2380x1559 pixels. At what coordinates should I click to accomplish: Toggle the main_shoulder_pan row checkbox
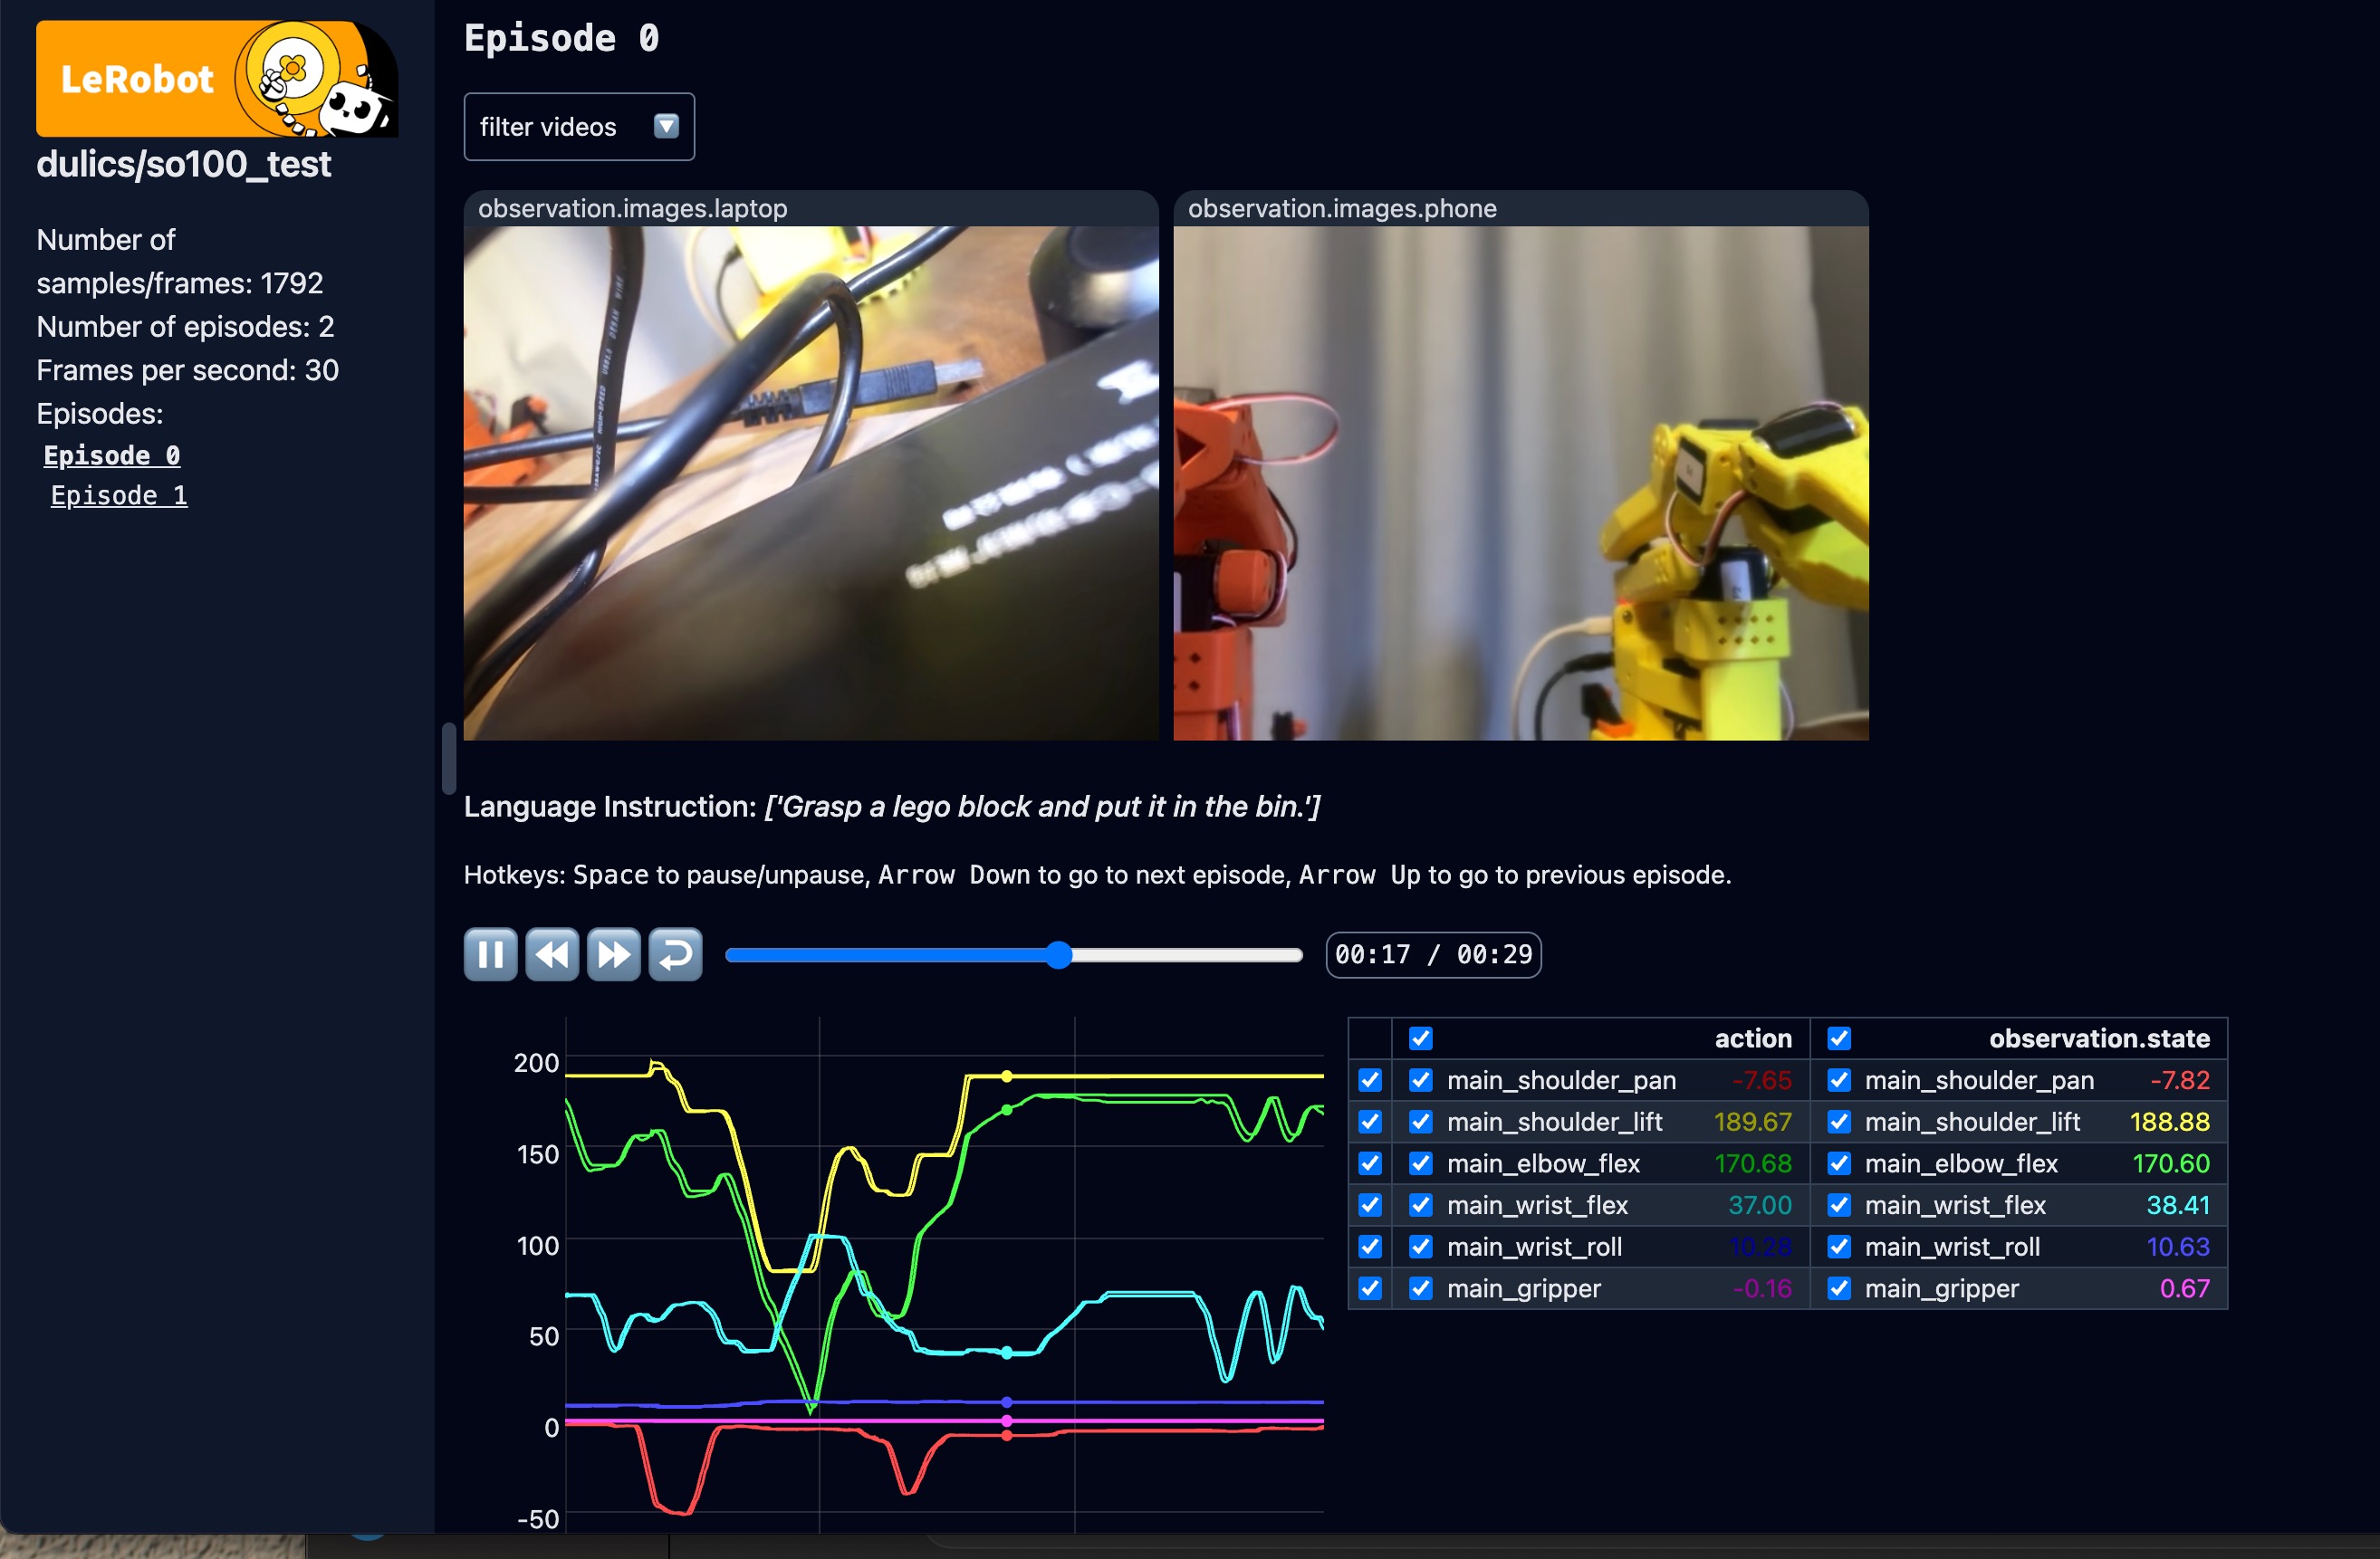pos(1370,1080)
